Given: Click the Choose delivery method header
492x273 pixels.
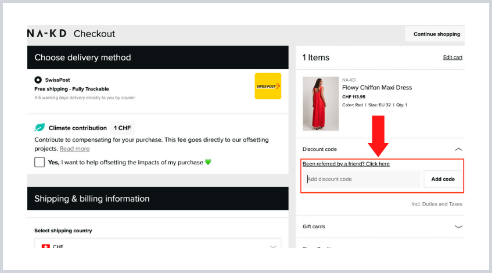Looking at the screenshot, I should pyautogui.click(x=82, y=58).
